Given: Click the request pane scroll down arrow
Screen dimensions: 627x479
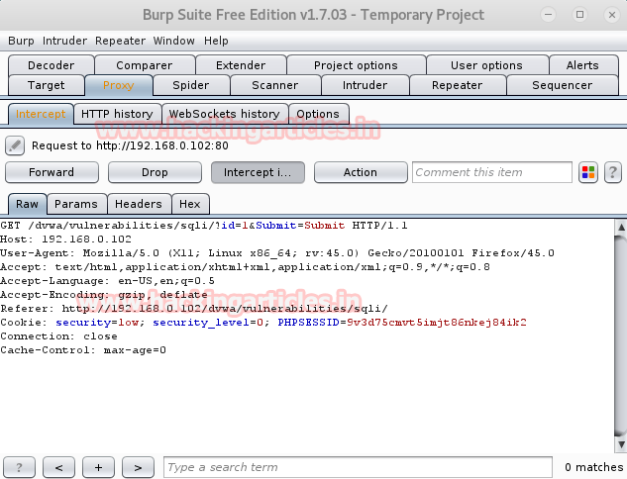Looking at the screenshot, I should pos(621,444).
